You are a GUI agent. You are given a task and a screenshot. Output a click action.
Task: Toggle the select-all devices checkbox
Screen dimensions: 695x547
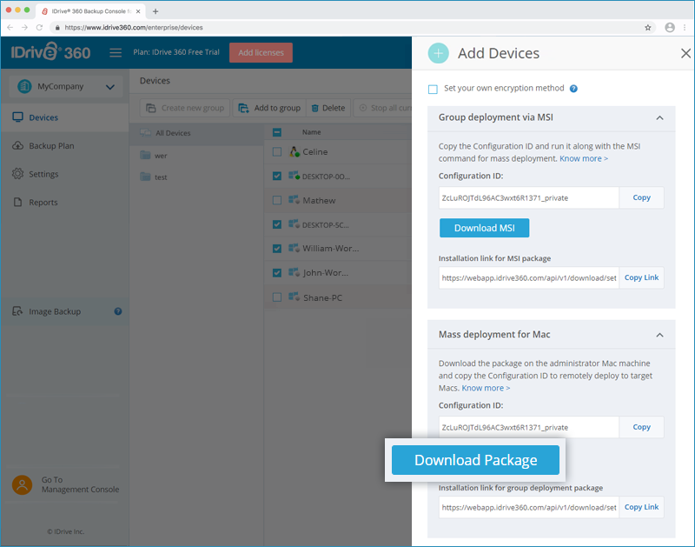click(x=277, y=132)
